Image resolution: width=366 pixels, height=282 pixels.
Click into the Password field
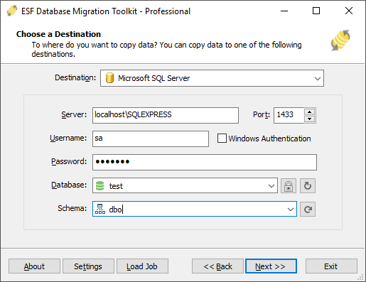coord(205,162)
